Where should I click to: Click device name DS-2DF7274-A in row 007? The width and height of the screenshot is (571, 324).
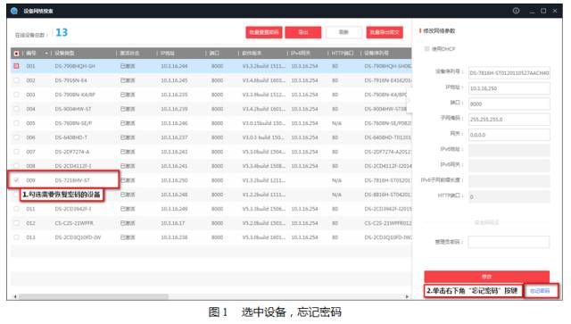pyautogui.click(x=72, y=152)
